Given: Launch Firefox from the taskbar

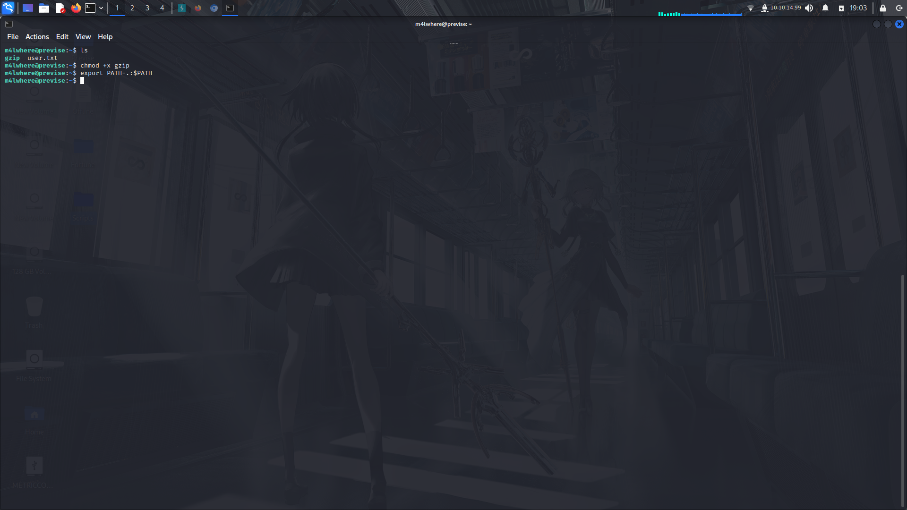Looking at the screenshot, I should 76,8.
